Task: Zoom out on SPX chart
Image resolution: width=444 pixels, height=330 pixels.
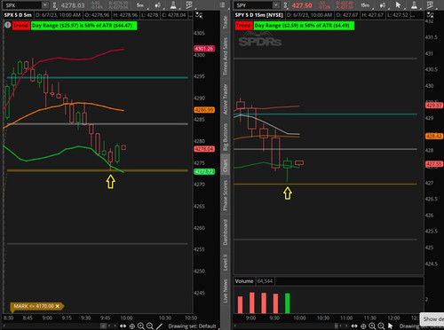Action: 150,326
